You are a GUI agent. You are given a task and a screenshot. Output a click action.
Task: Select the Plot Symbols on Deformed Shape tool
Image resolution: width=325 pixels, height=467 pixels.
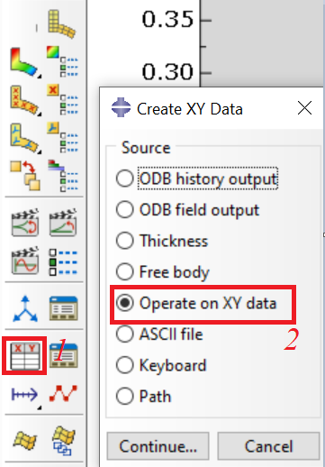[x=24, y=101]
